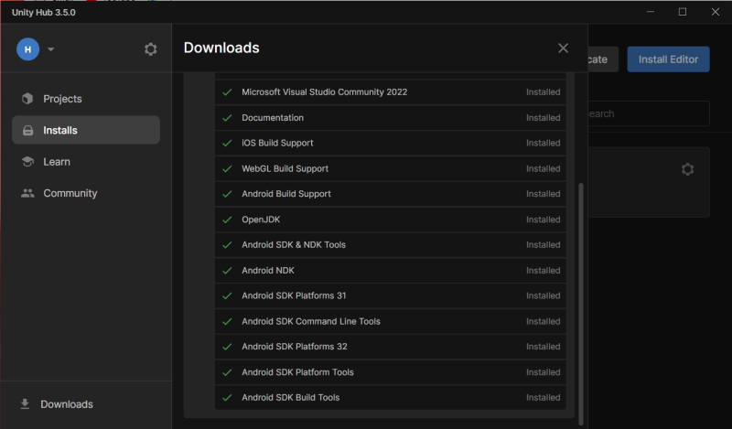The width and height of the screenshot is (732, 429).
Task: Click the checkmark beside Android SDK Platforms 32
Action: (x=227, y=347)
